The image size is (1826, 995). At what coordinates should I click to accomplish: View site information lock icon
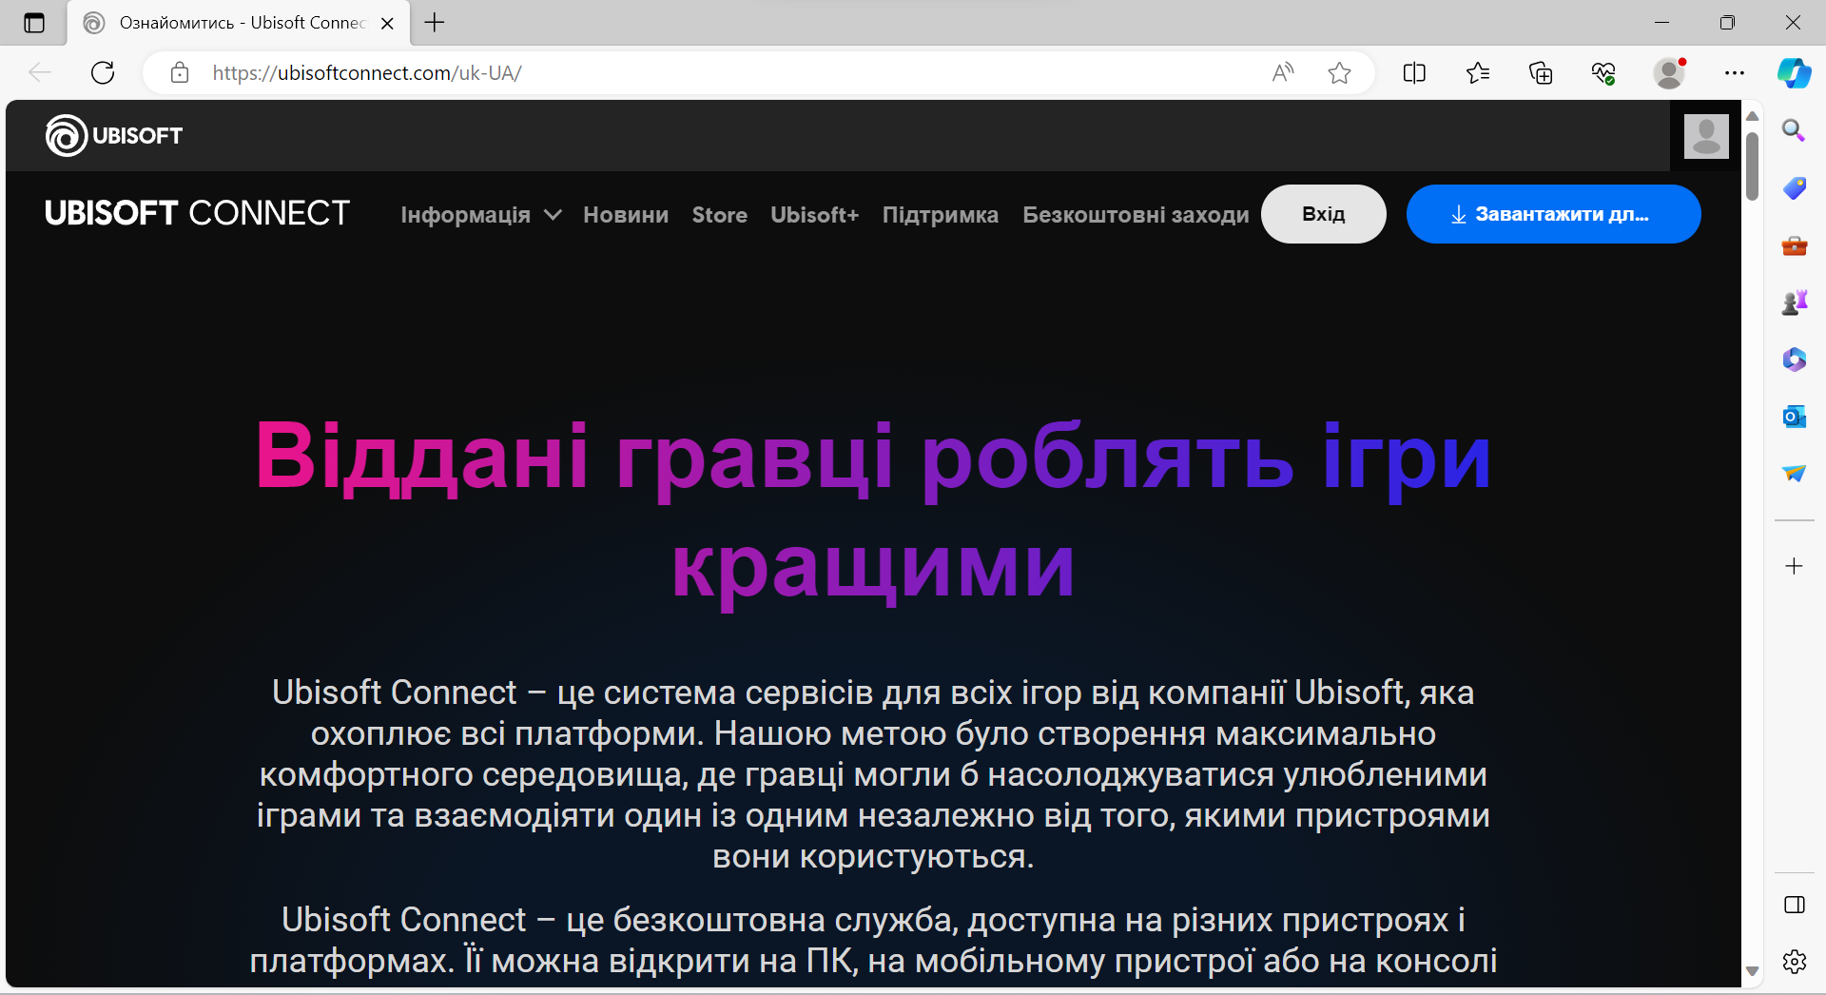coord(180,72)
